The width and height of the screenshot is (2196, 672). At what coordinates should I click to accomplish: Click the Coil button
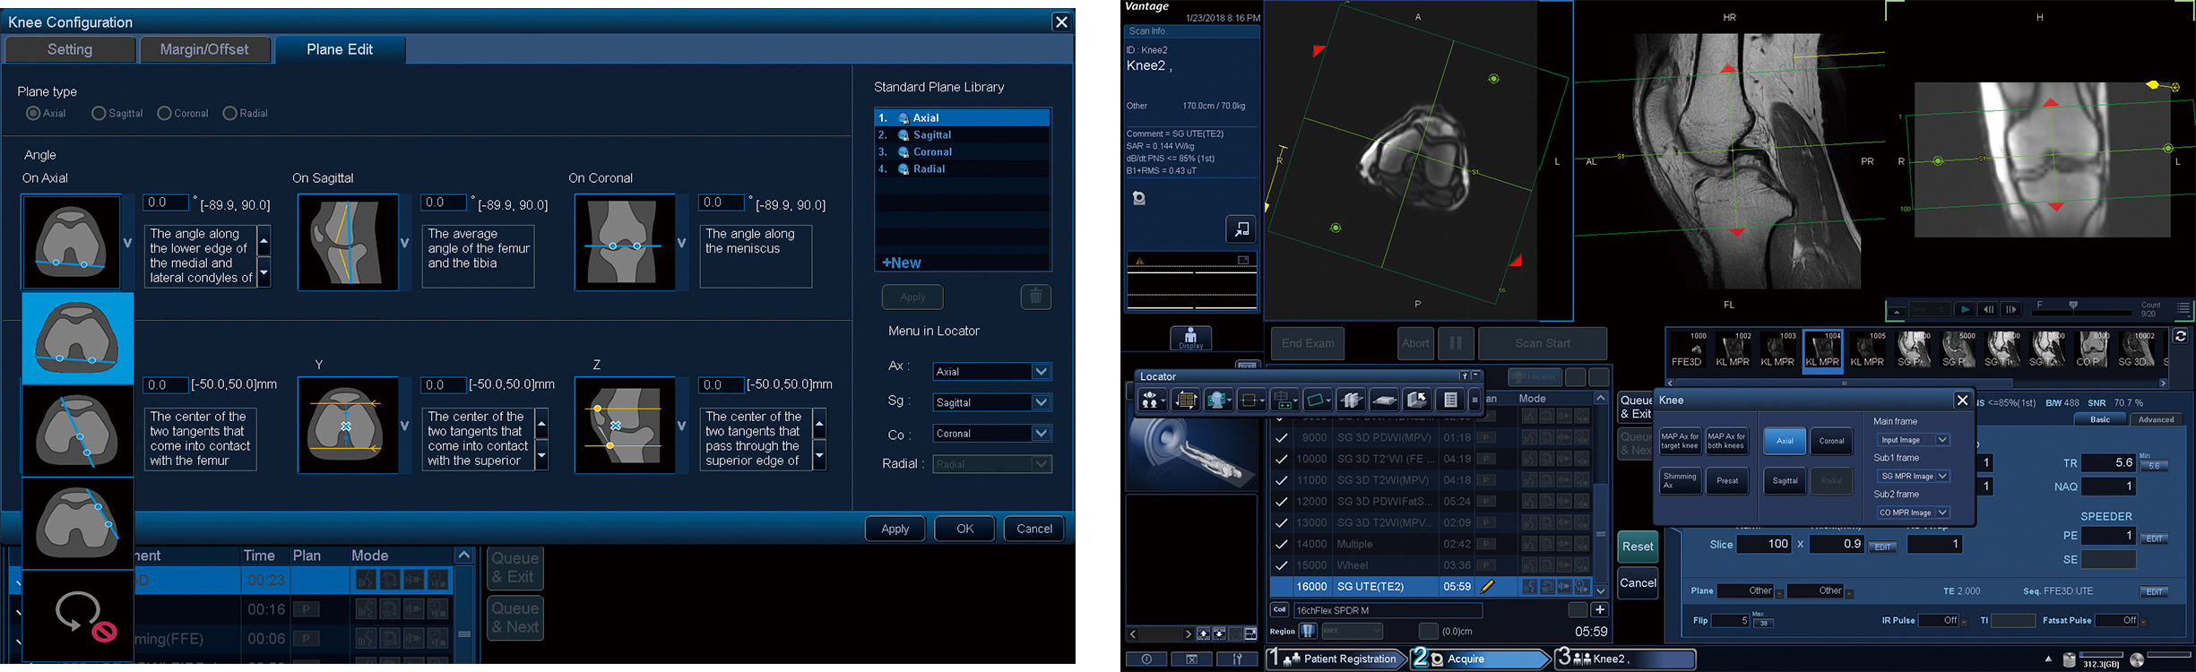1279,610
